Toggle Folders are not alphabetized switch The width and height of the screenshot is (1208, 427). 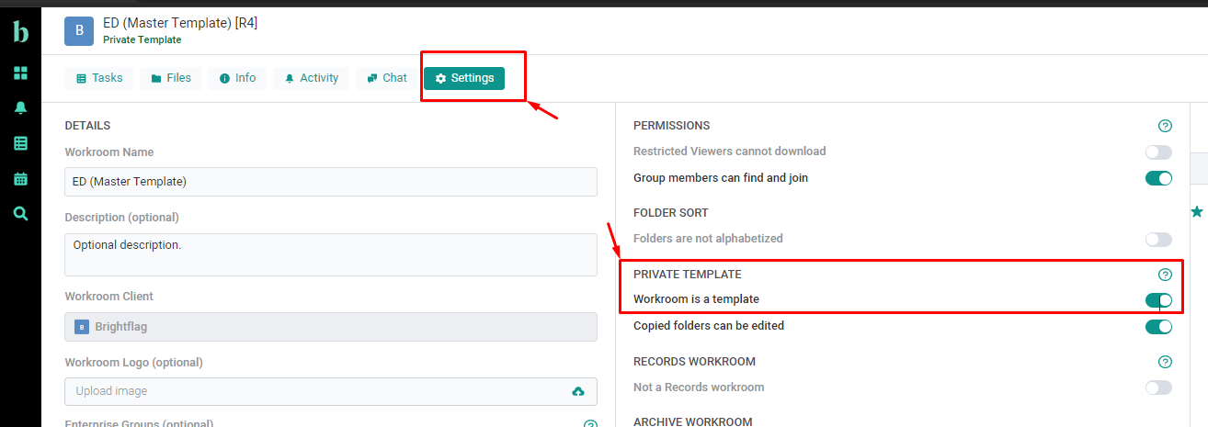1158,239
